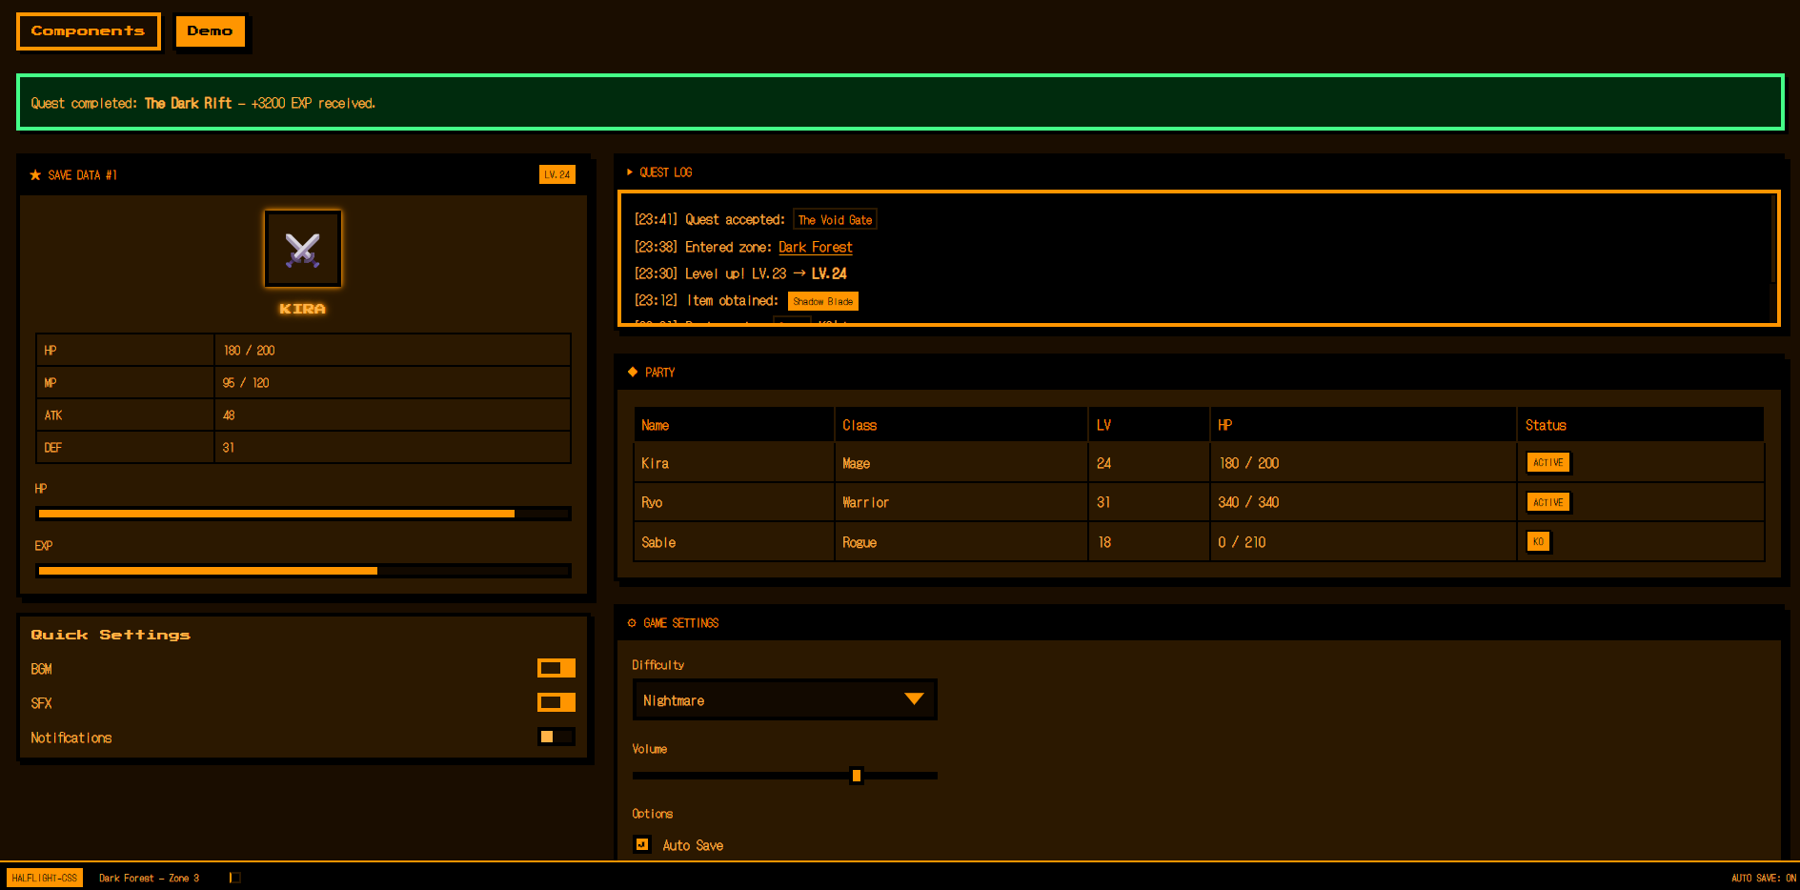The width and height of the screenshot is (1800, 890).
Task: Click the gear icon beside GAME SETTINGS
Action: (x=632, y=623)
